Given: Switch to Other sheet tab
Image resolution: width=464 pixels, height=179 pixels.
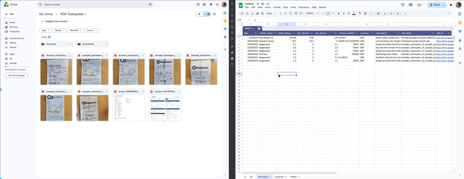Looking at the screenshot, I should coord(295,177).
